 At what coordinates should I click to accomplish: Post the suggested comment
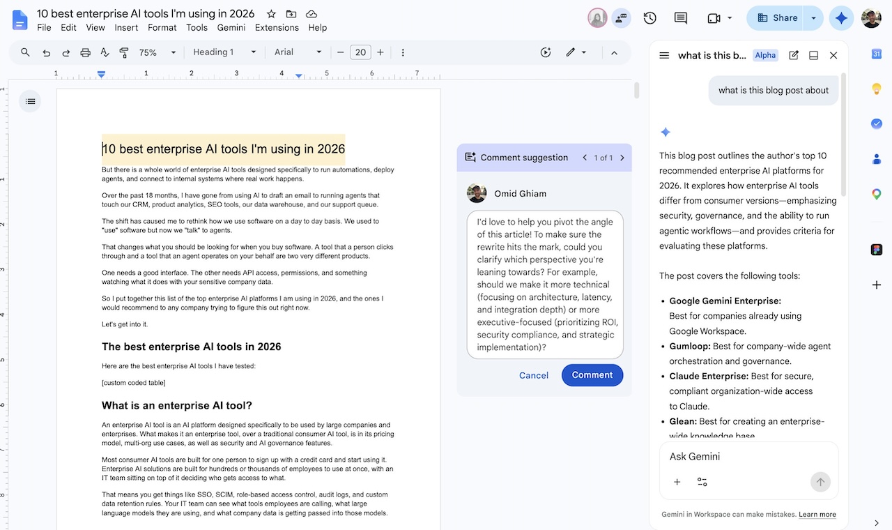pyautogui.click(x=592, y=375)
